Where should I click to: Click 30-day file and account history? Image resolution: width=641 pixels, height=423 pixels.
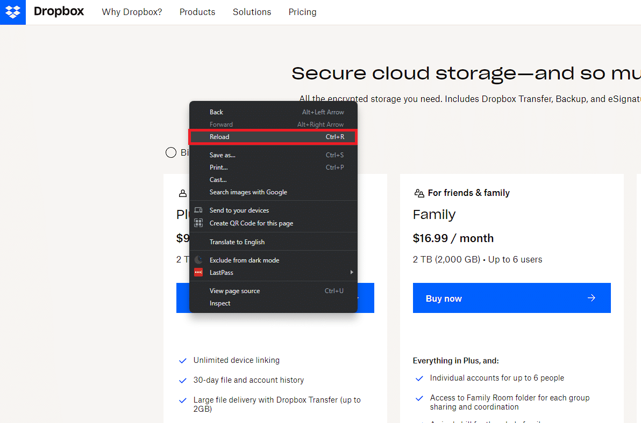[248, 380]
